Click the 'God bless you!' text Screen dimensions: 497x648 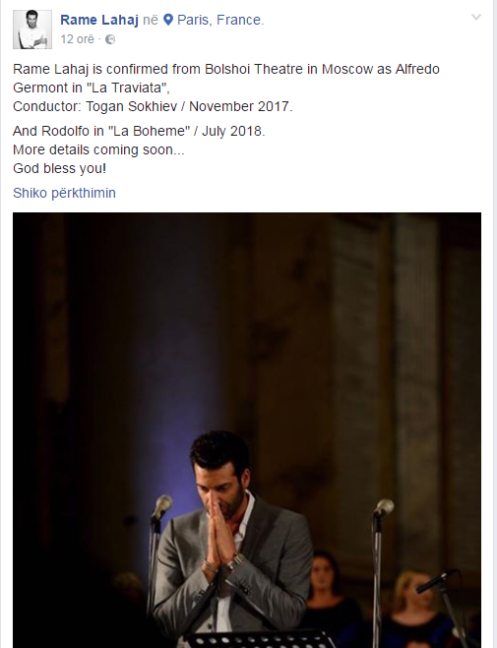59,168
